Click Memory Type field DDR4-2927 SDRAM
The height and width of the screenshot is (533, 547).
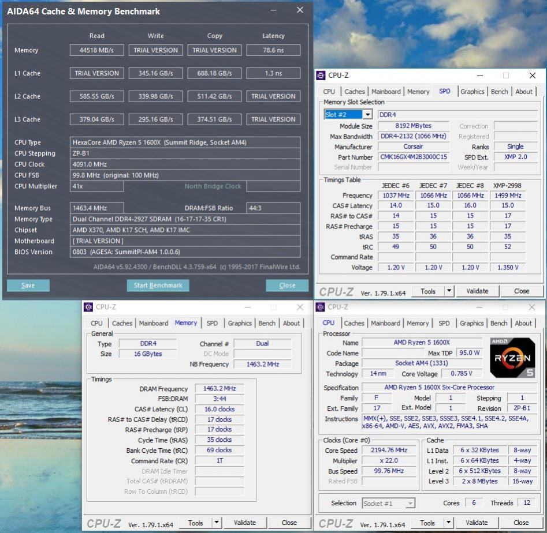click(185, 219)
